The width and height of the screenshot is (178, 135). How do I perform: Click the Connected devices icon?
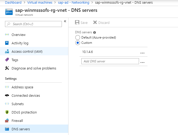point(7,96)
